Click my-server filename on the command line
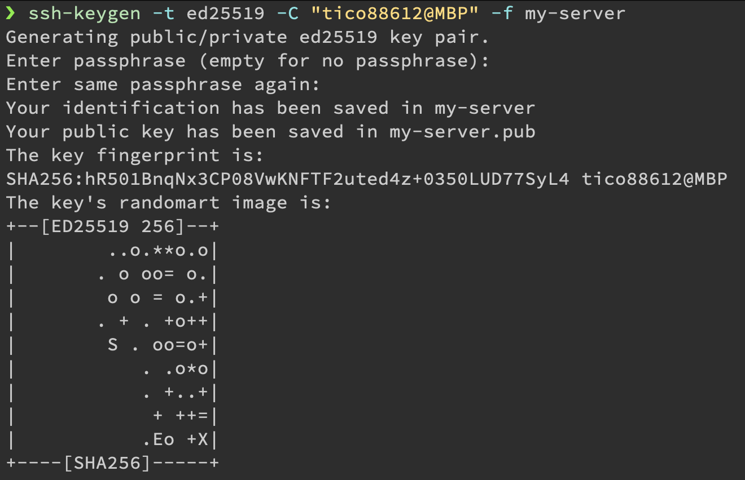 pos(575,13)
